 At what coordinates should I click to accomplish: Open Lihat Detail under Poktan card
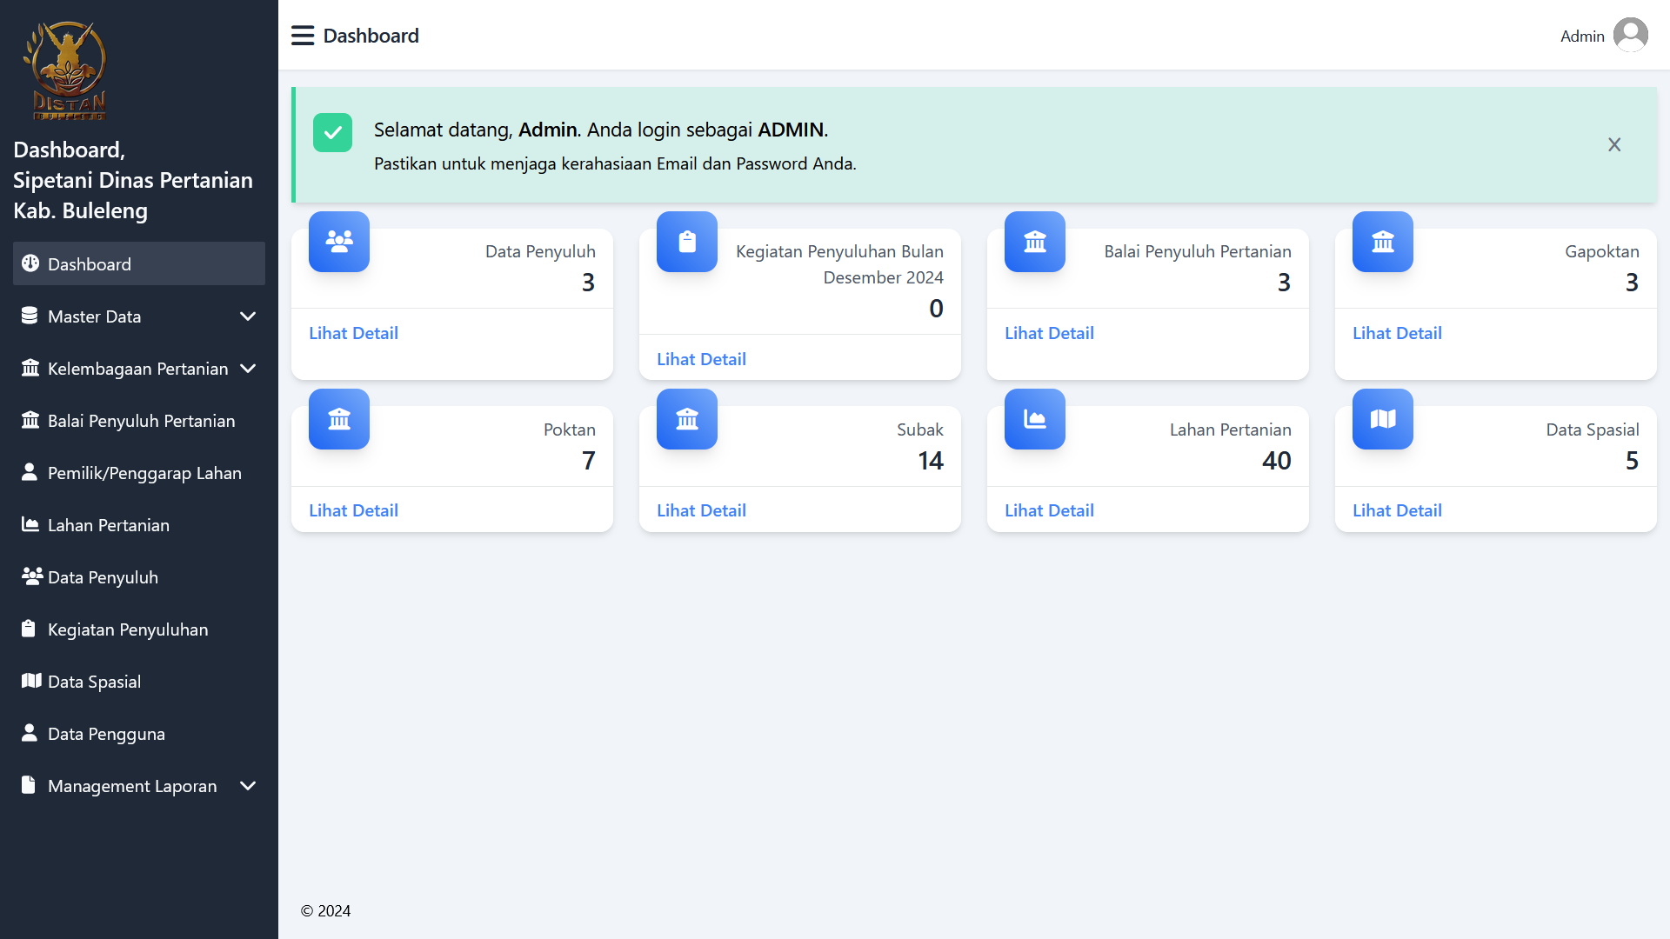[353, 510]
